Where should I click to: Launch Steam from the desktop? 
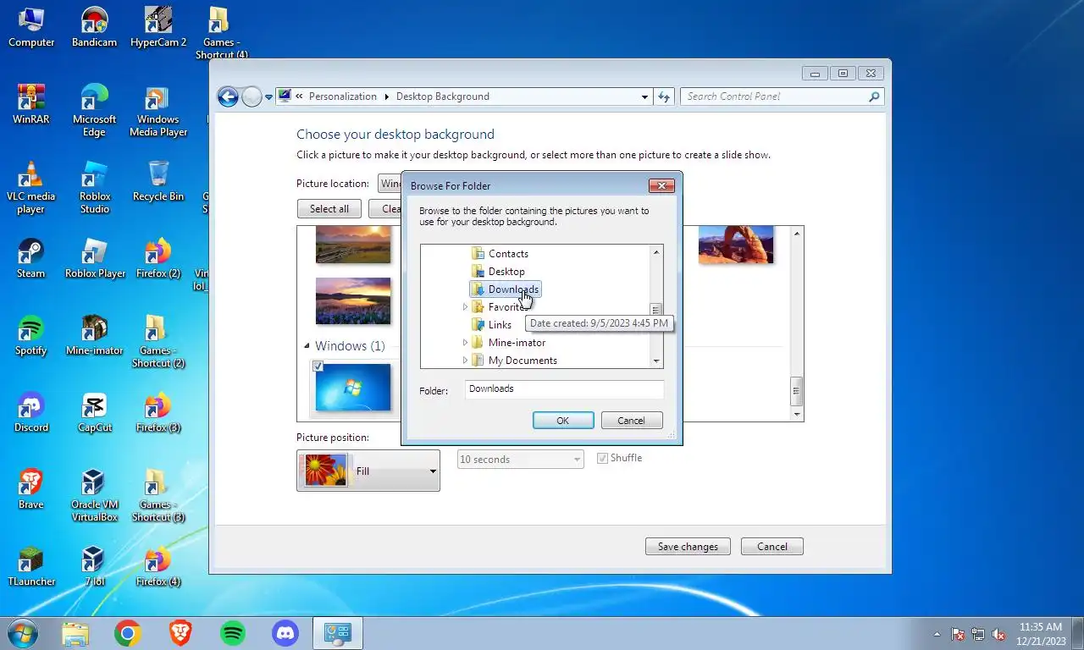coord(31,258)
